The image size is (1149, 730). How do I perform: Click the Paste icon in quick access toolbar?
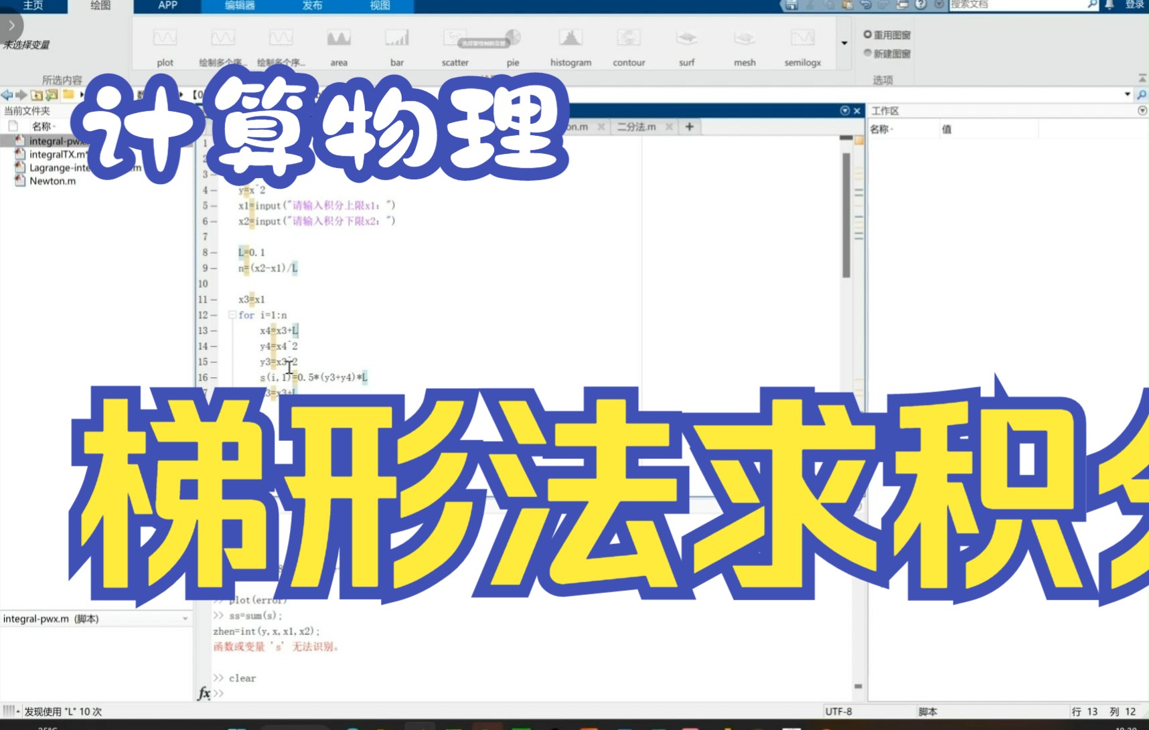pos(847,5)
